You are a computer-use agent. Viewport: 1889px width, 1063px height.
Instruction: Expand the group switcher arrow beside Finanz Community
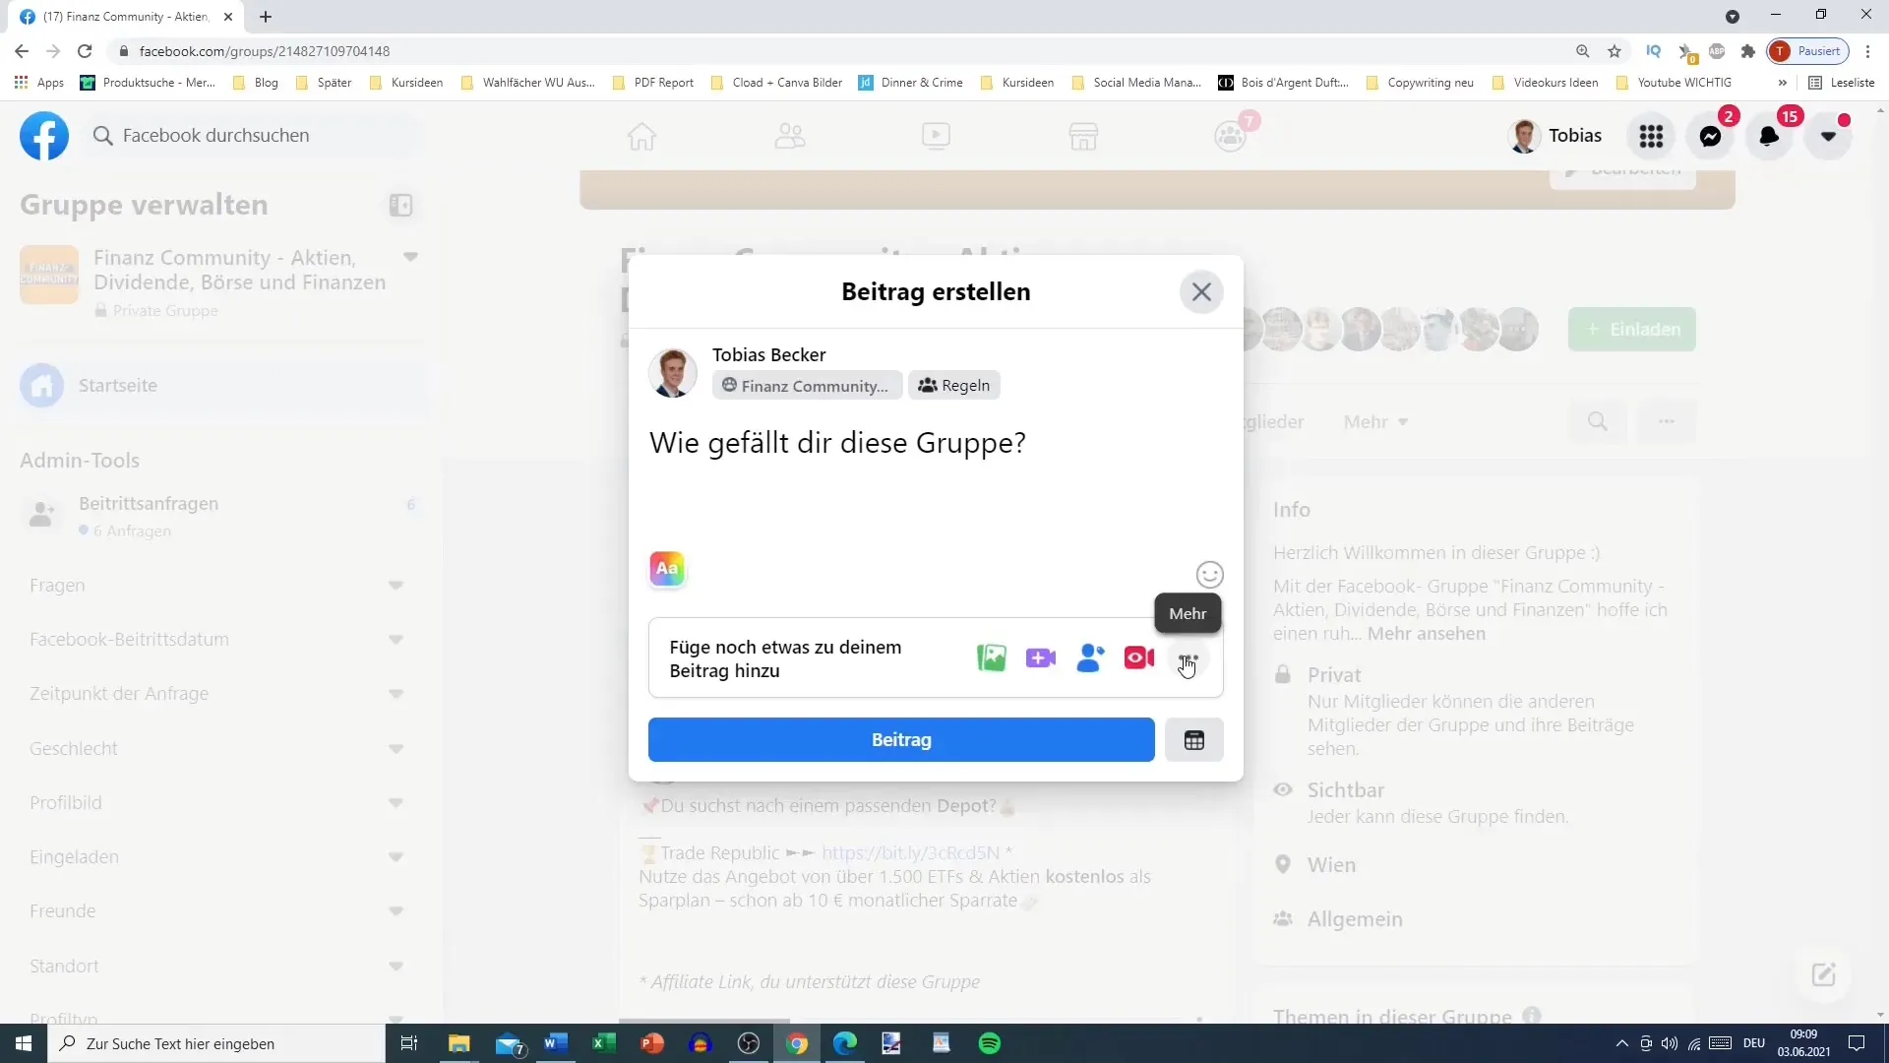click(x=410, y=258)
